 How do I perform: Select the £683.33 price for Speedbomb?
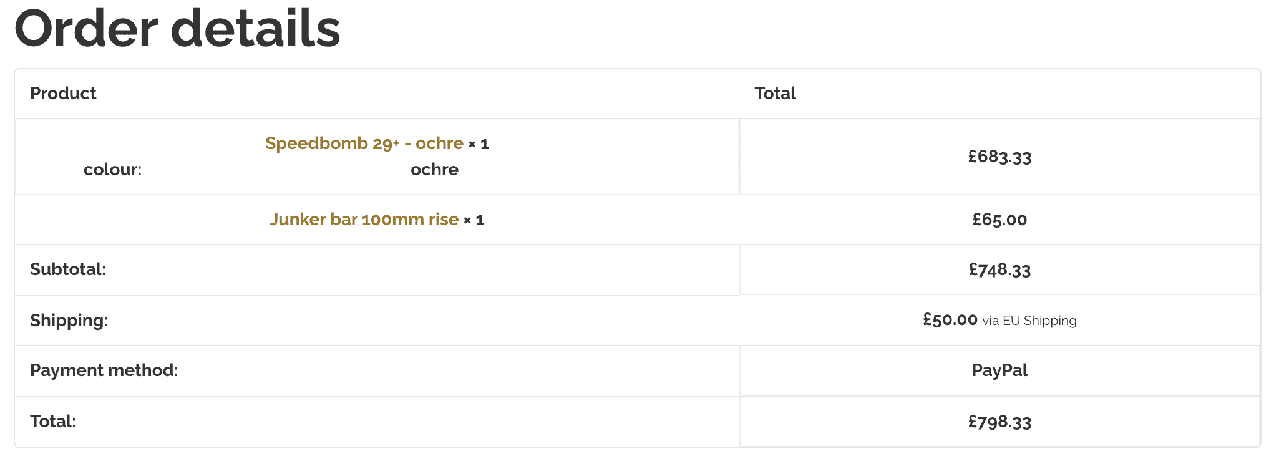coord(999,157)
